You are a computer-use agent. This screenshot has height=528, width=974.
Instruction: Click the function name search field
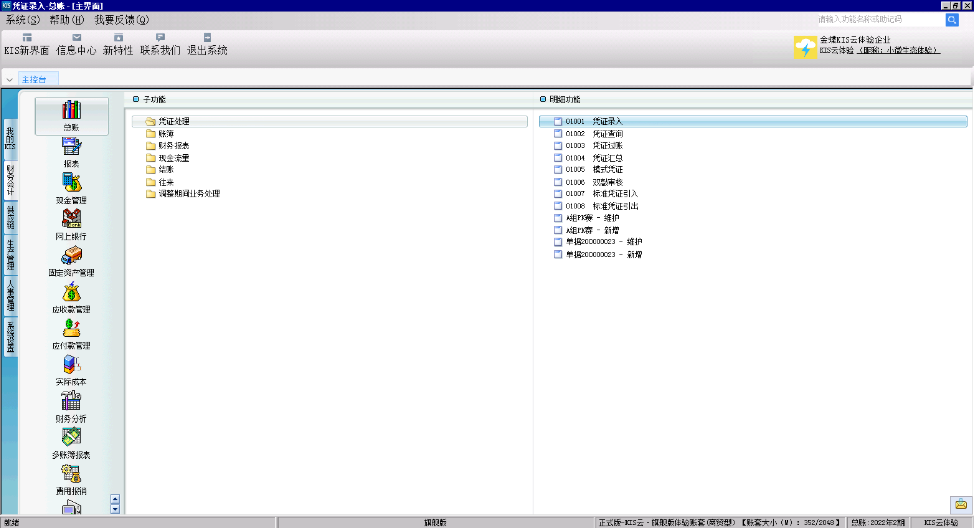point(880,20)
